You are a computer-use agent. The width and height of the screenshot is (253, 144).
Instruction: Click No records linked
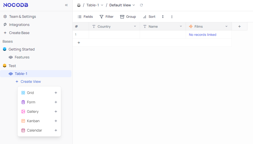(203, 35)
